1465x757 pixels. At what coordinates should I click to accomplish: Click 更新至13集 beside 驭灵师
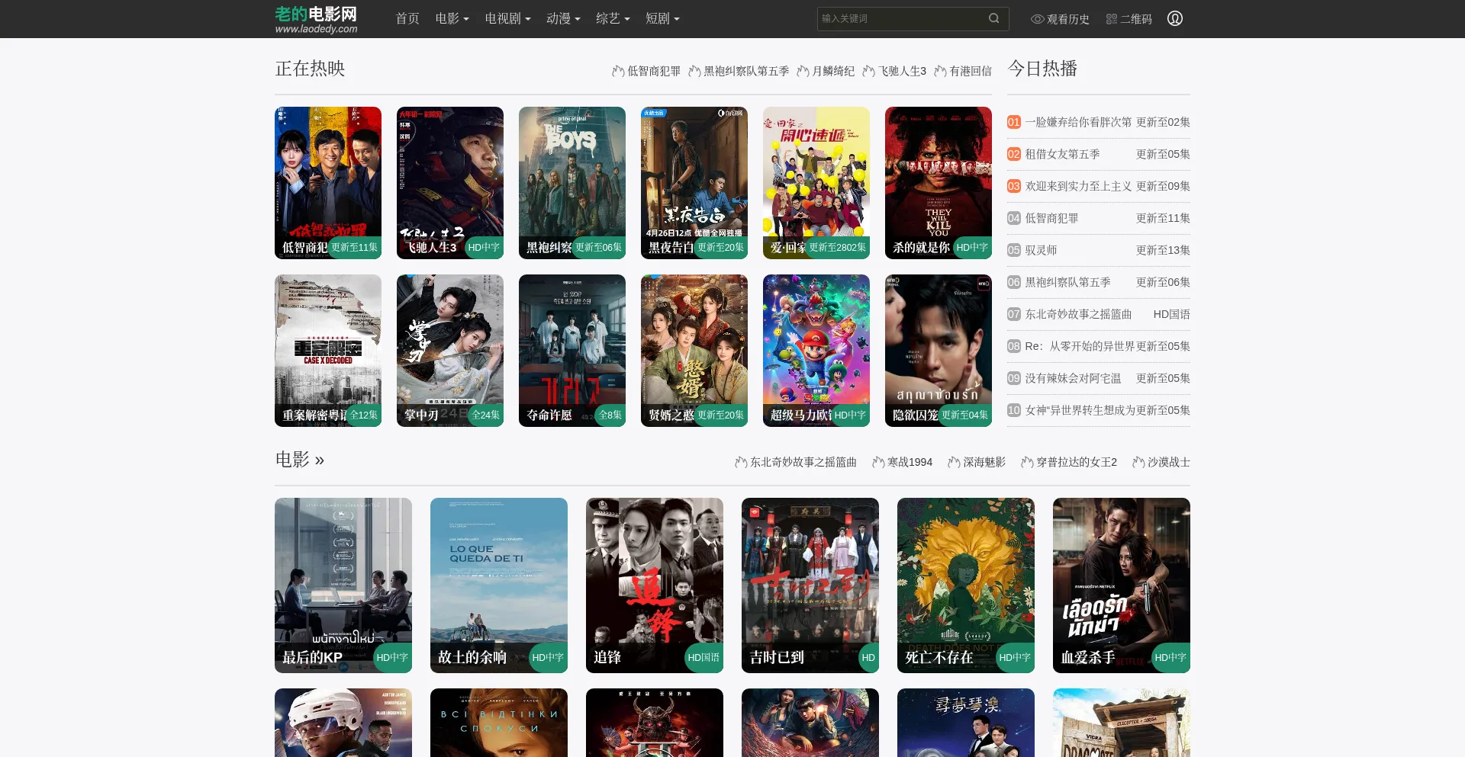click(x=1163, y=250)
